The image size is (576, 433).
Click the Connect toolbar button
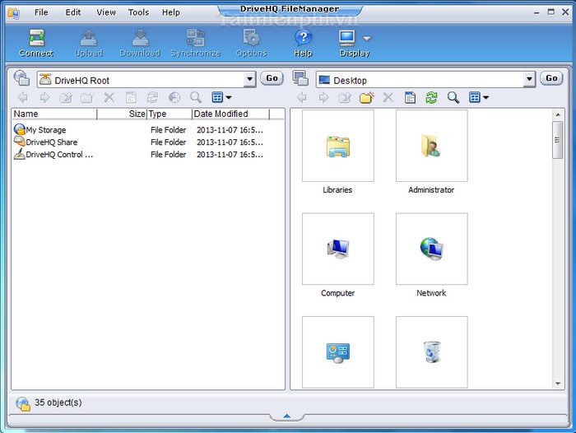36,43
